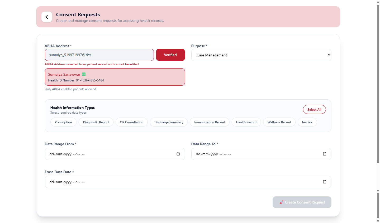Go back using the arrow button

tap(47, 17)
